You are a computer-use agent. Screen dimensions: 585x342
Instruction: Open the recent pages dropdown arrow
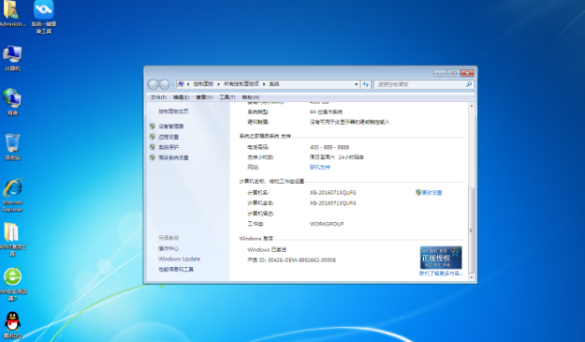172,84
